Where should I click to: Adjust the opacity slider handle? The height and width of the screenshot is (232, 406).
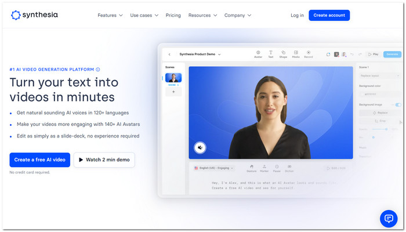coord(386,129)
